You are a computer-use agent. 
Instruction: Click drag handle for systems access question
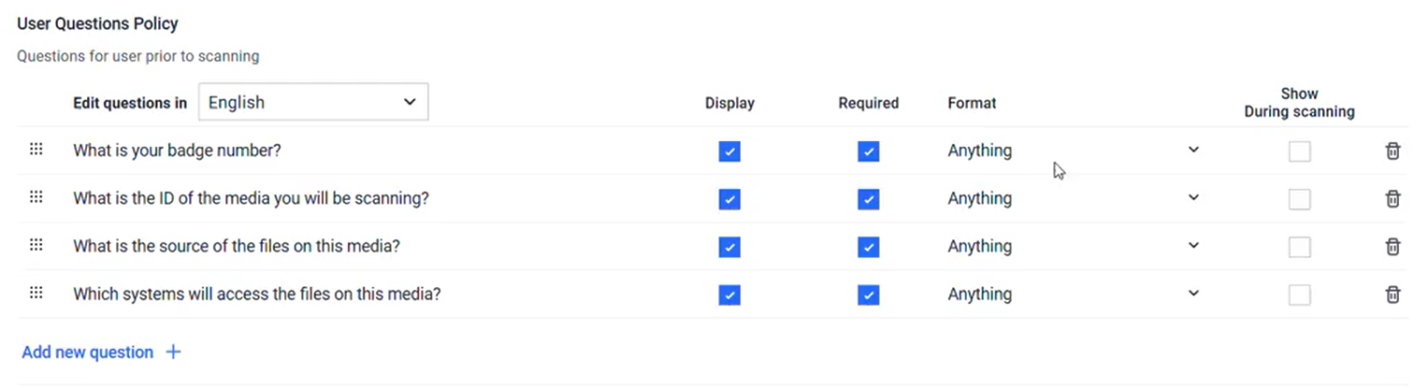click(36, 293)
